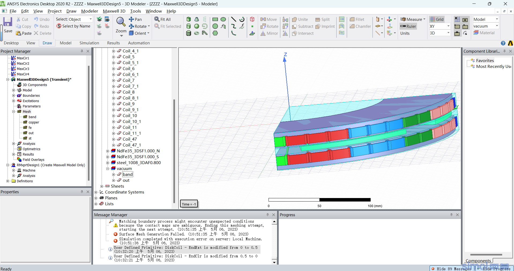Open the help question mark icon
Viewport: 514px width, 271px height.
click(x=503, y=43)
